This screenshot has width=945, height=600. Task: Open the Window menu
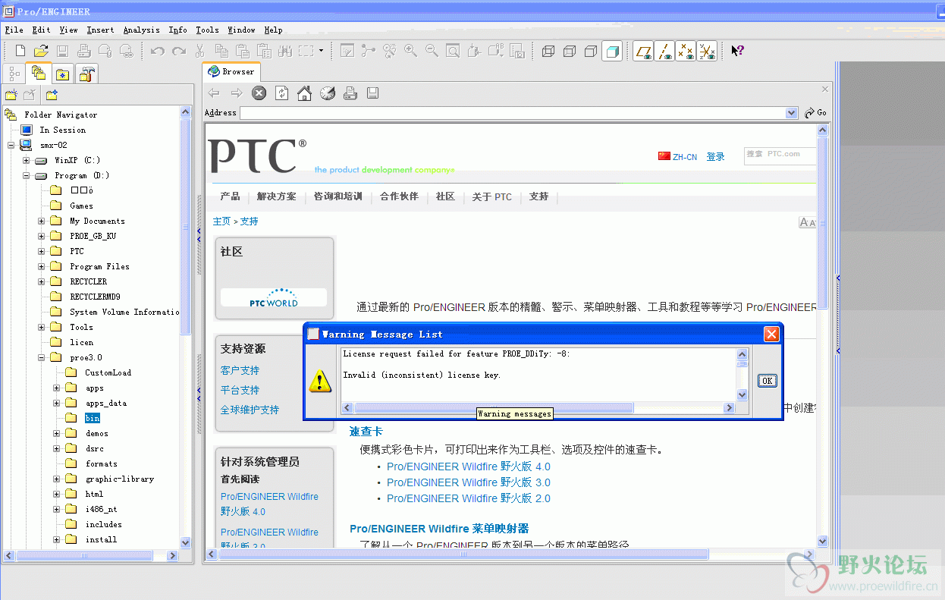click(x=241, y=30)
